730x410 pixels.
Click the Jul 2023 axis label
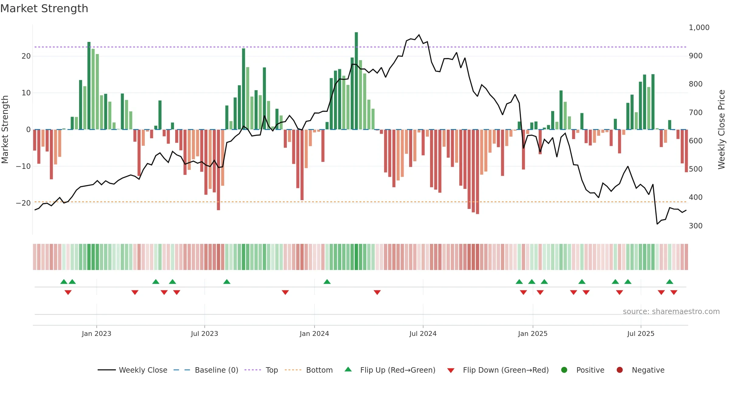[204, 334]
